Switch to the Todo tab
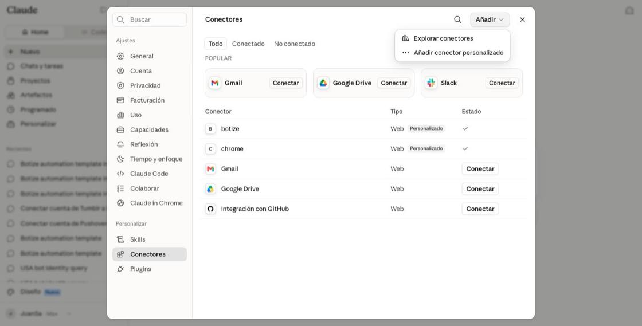This screenshot has height=326, width=642. pyautogui.click(x=216, y=44)
